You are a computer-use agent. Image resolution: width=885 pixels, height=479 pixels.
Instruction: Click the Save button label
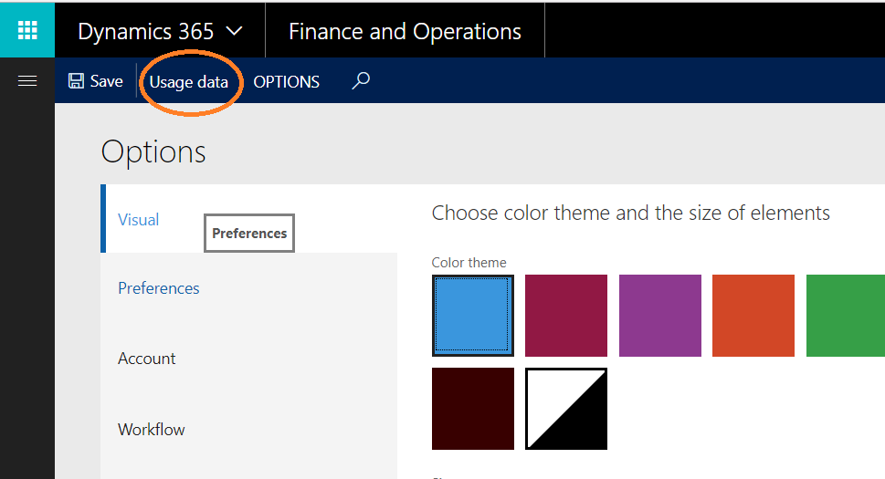tap(107, 81)
